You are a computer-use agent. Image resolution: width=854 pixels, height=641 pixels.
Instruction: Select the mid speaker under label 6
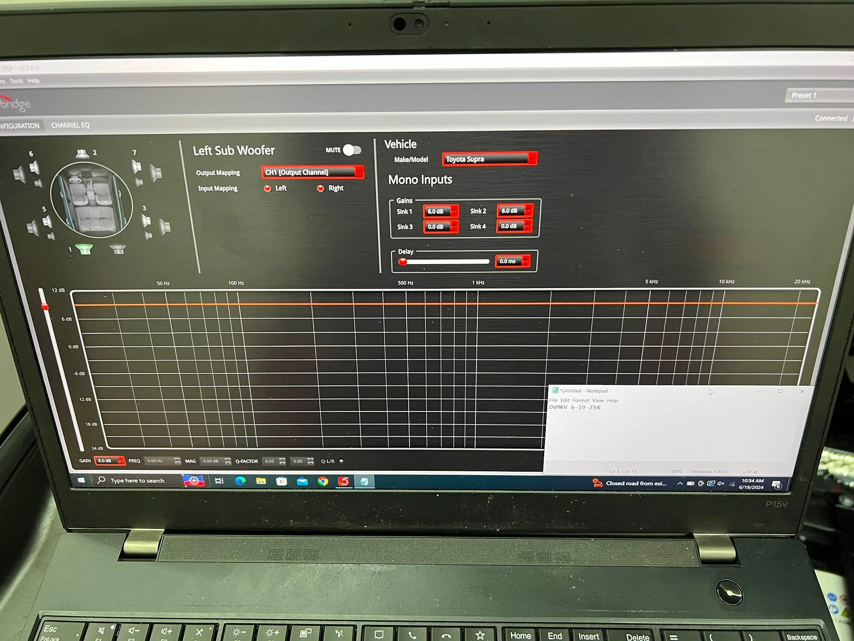(x=34, y=167)
